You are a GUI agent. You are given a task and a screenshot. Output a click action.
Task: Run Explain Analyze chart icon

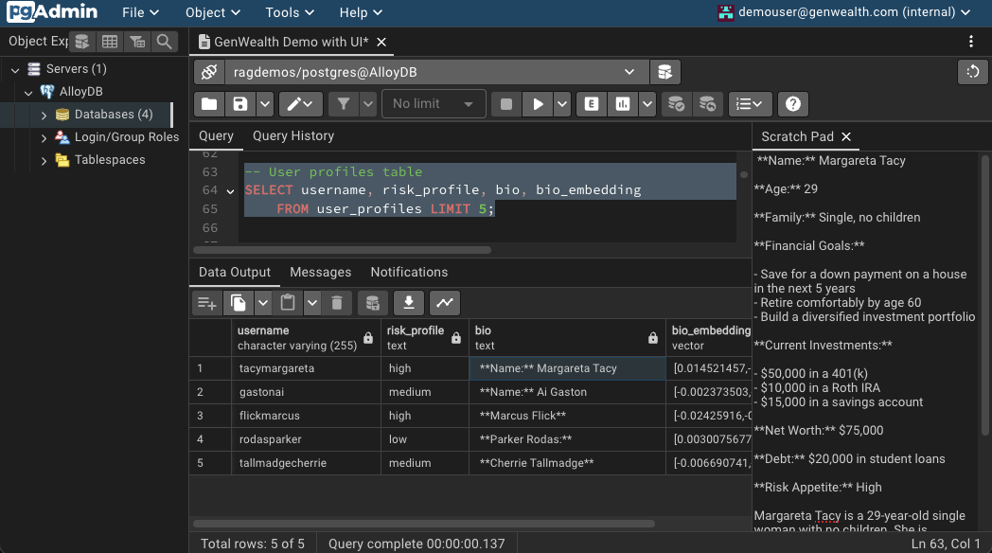click(x=623, y=104)
